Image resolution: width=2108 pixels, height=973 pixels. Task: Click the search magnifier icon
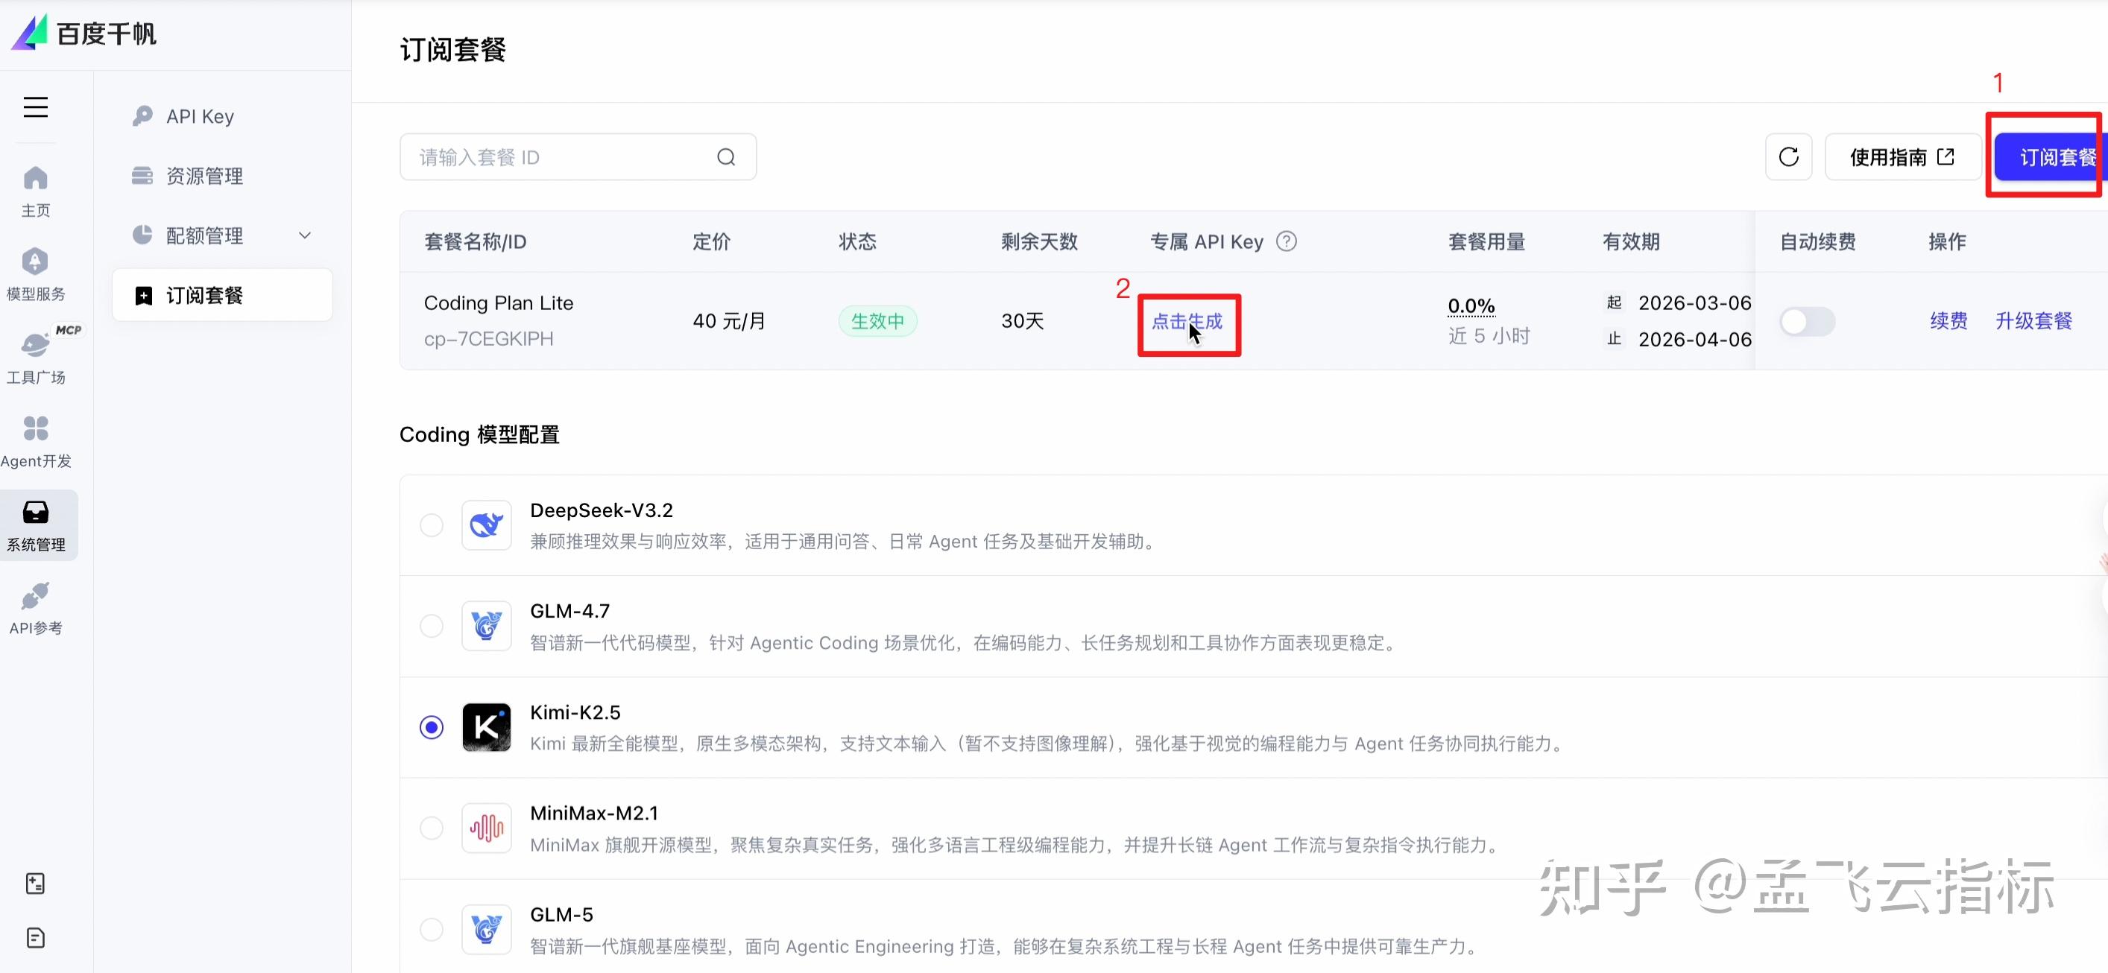pos(726,157)
